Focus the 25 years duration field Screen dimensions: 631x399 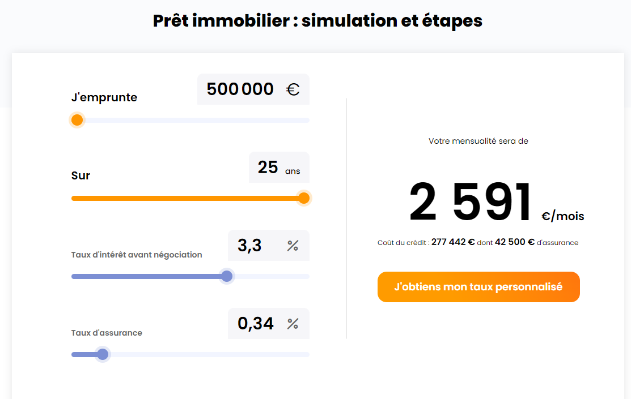[x=268, y=168]
